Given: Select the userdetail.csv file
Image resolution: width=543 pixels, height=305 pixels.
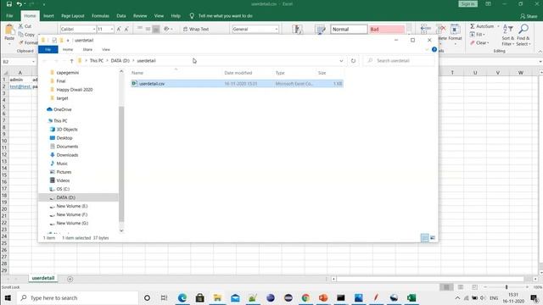Looking at the screenshot, I should 237,84.
